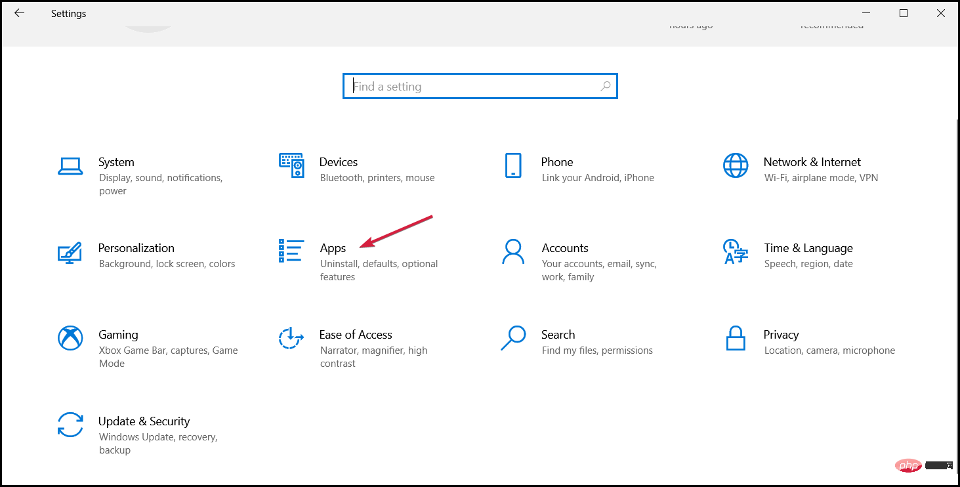This screenshot has height=487, width=960.
Task: Click 'Find my files, permissions' description
Action: click(597, 350)
